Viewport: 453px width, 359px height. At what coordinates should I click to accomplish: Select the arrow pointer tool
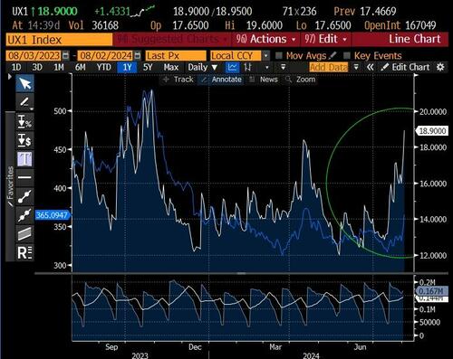[24, 83]
